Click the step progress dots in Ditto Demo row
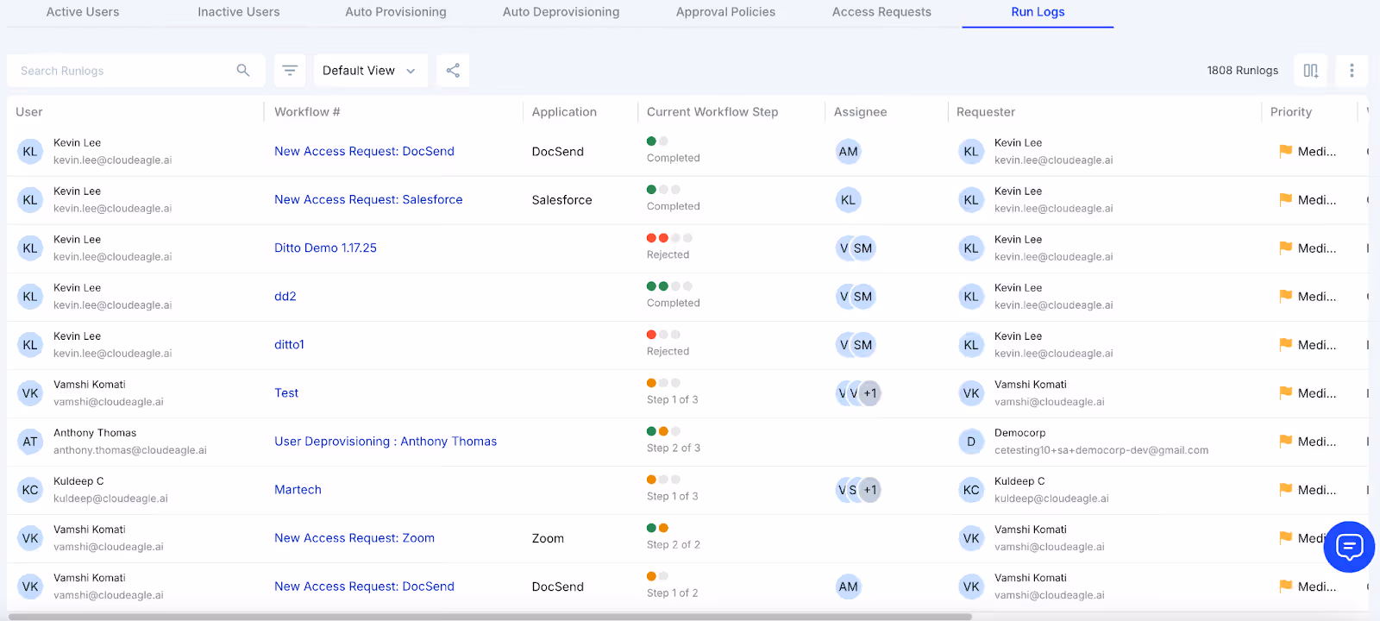 pos(669,237)
